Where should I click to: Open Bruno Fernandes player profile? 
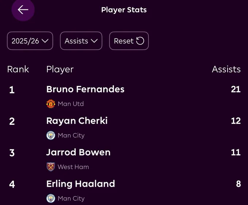pos(85,89)
